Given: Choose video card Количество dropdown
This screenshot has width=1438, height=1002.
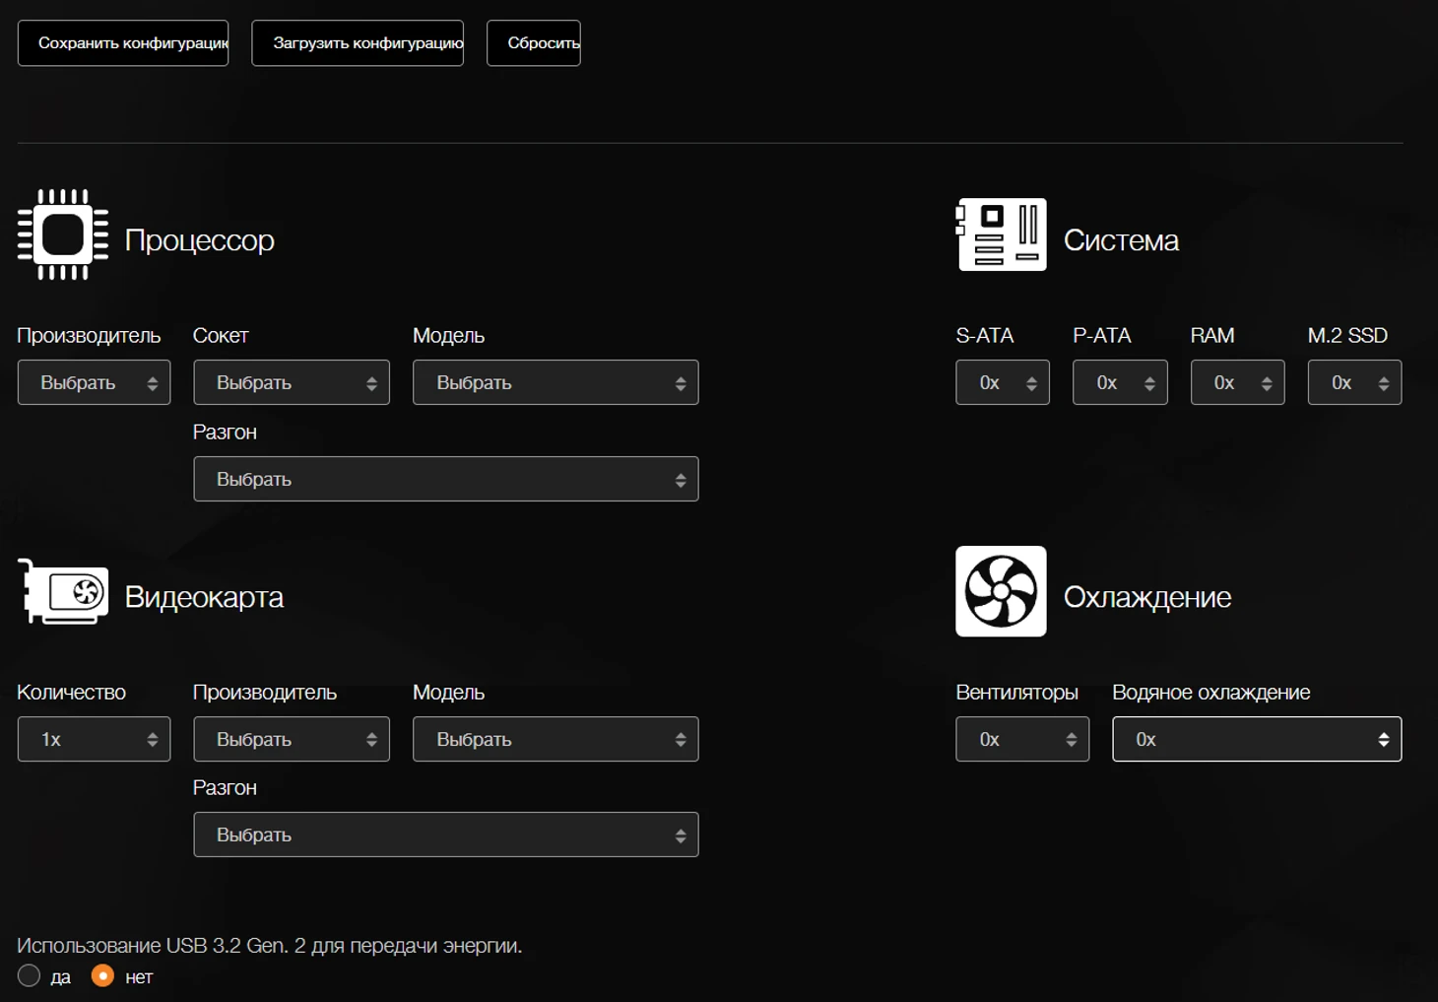Looking at the screenshot, I should point(94,739).
